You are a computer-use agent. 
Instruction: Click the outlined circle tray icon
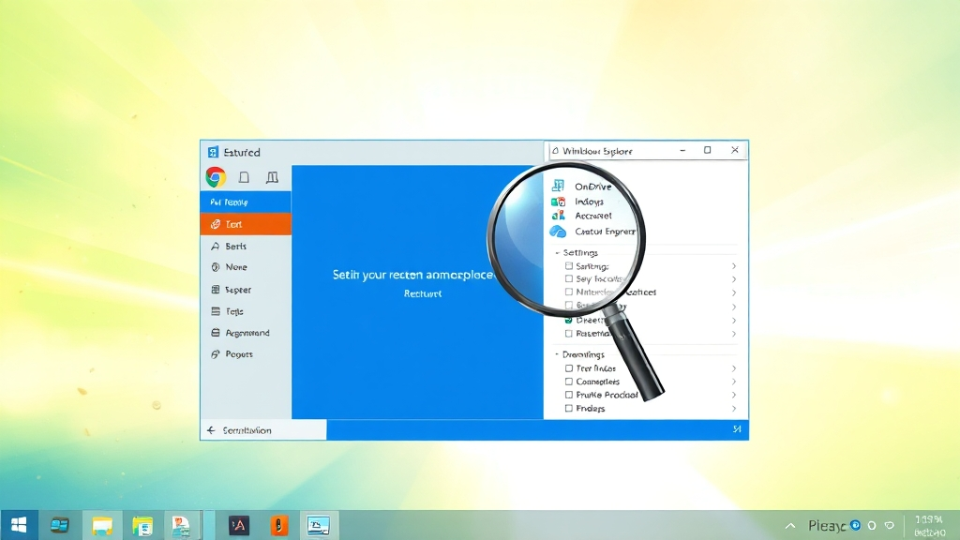click(872, 525)
